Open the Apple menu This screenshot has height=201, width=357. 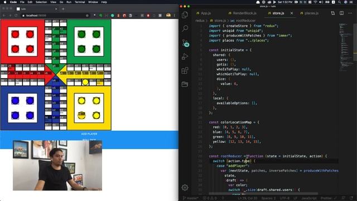[x=5, y=2]
